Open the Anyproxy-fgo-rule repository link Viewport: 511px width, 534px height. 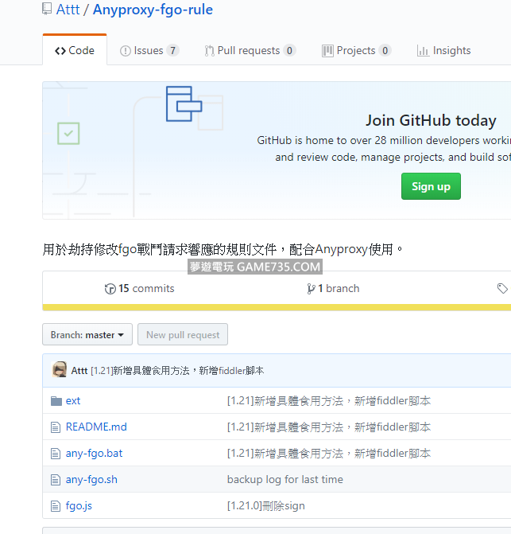point(153,10)
